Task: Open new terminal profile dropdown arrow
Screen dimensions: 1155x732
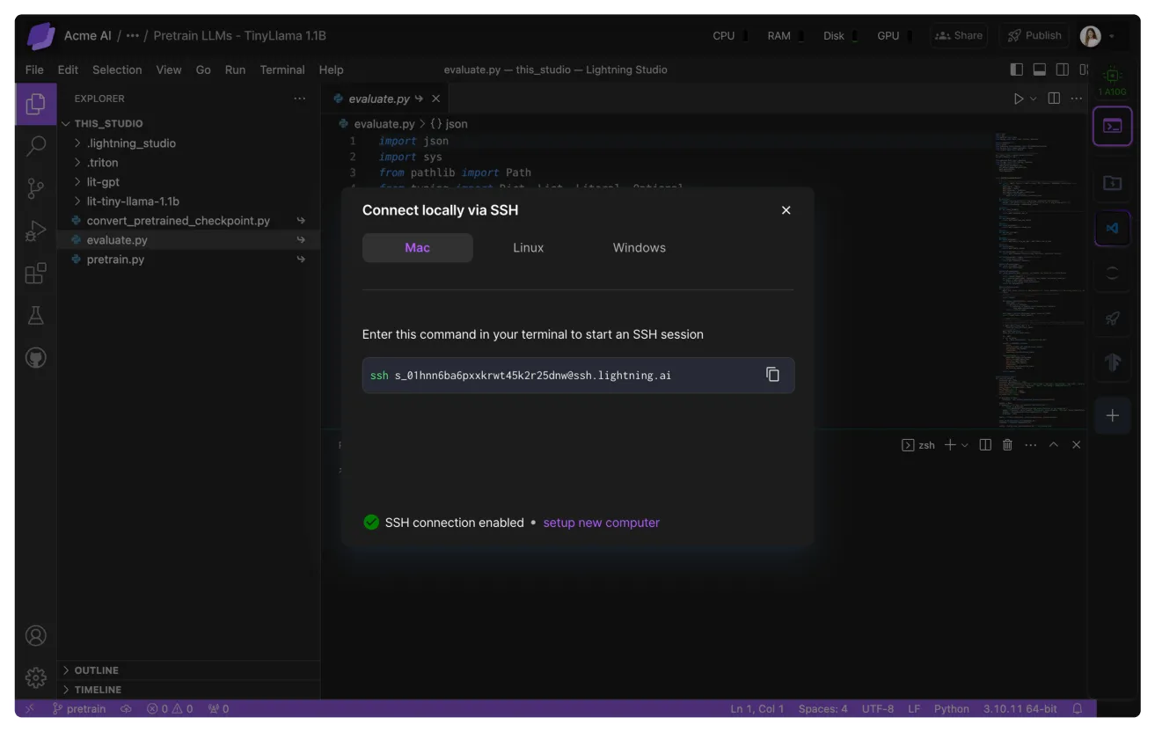Action: (965, 445)
